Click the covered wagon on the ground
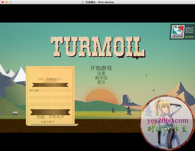The height and width of the screenshot is (151, 195). (x=15, y=113)
